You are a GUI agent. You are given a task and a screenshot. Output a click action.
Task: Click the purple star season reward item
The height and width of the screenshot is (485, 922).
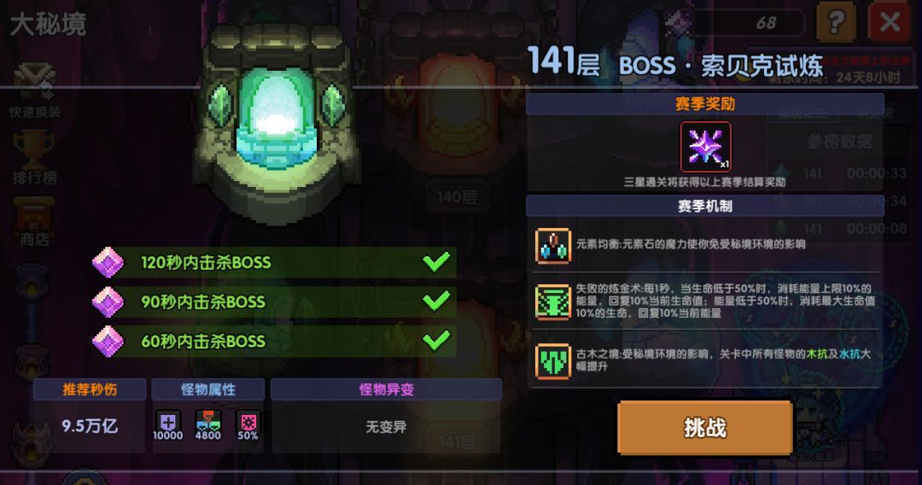click(705, 146)
